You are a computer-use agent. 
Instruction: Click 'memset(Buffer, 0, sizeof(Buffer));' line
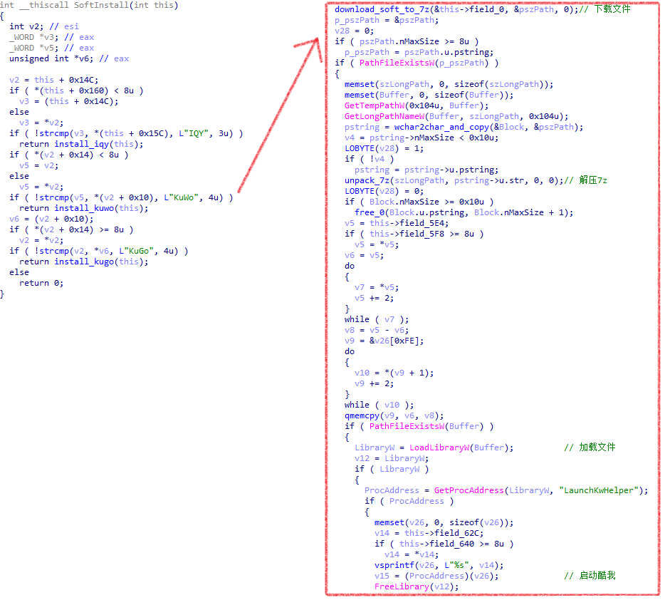[429, 95]
